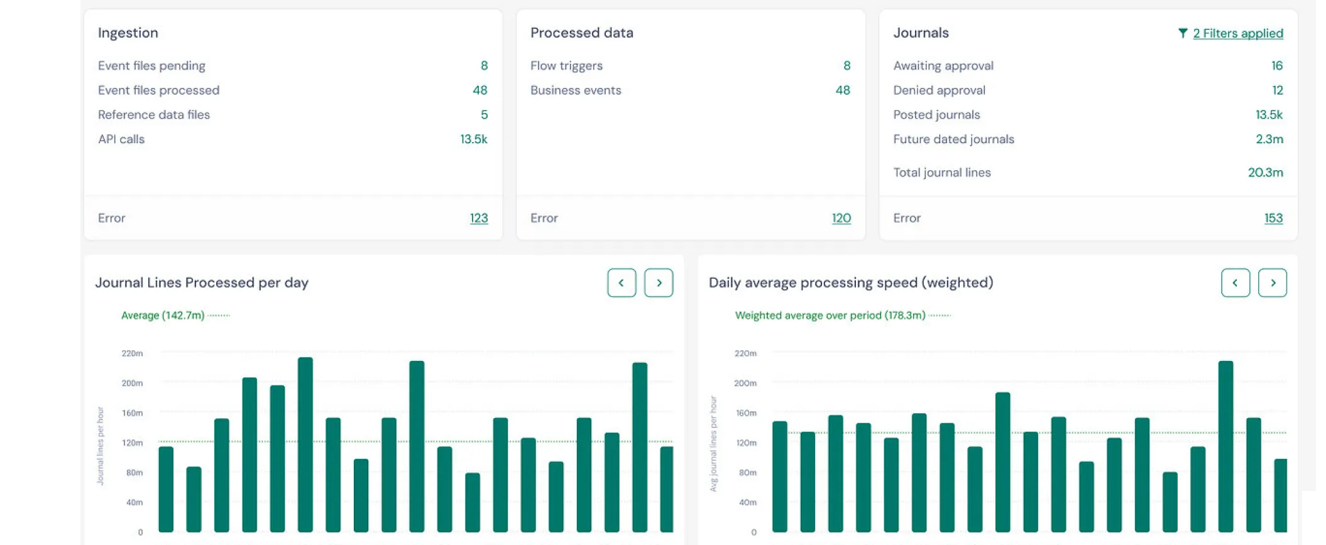Show previous period on Daily average speed chart

(x=1235, y=283)
